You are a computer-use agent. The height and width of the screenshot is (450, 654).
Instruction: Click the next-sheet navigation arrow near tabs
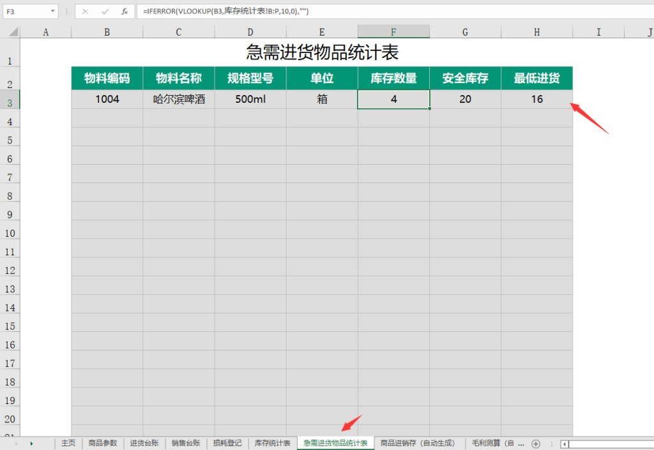click(x=32, y=443)
